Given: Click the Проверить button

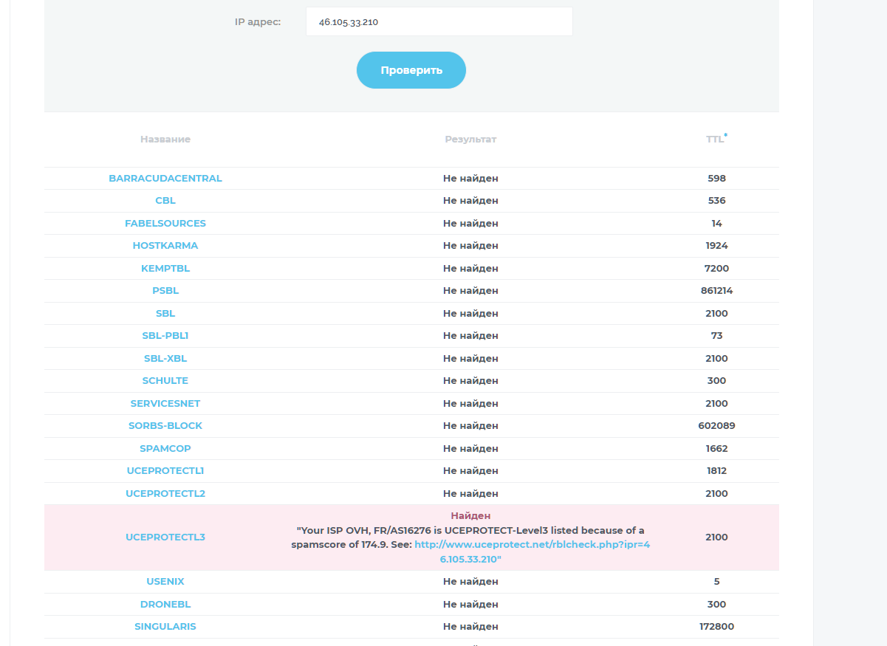Looking at the screenshot, I should 411,69.
